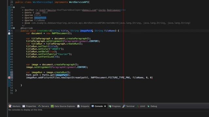Viewport: 209px width, 117px height.
Task: Select the Console tab
Action: tap(99, 106)
